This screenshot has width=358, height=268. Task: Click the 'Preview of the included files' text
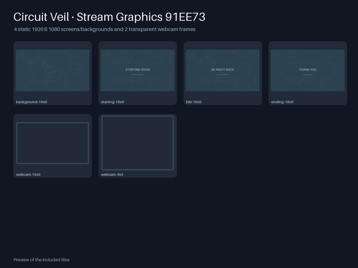pos(41,260)
